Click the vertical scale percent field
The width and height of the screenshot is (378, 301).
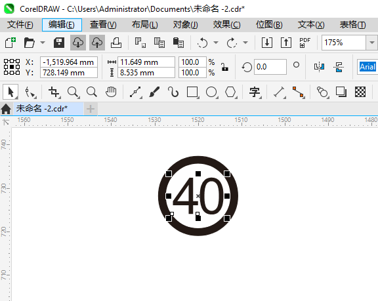click(192, 73)
